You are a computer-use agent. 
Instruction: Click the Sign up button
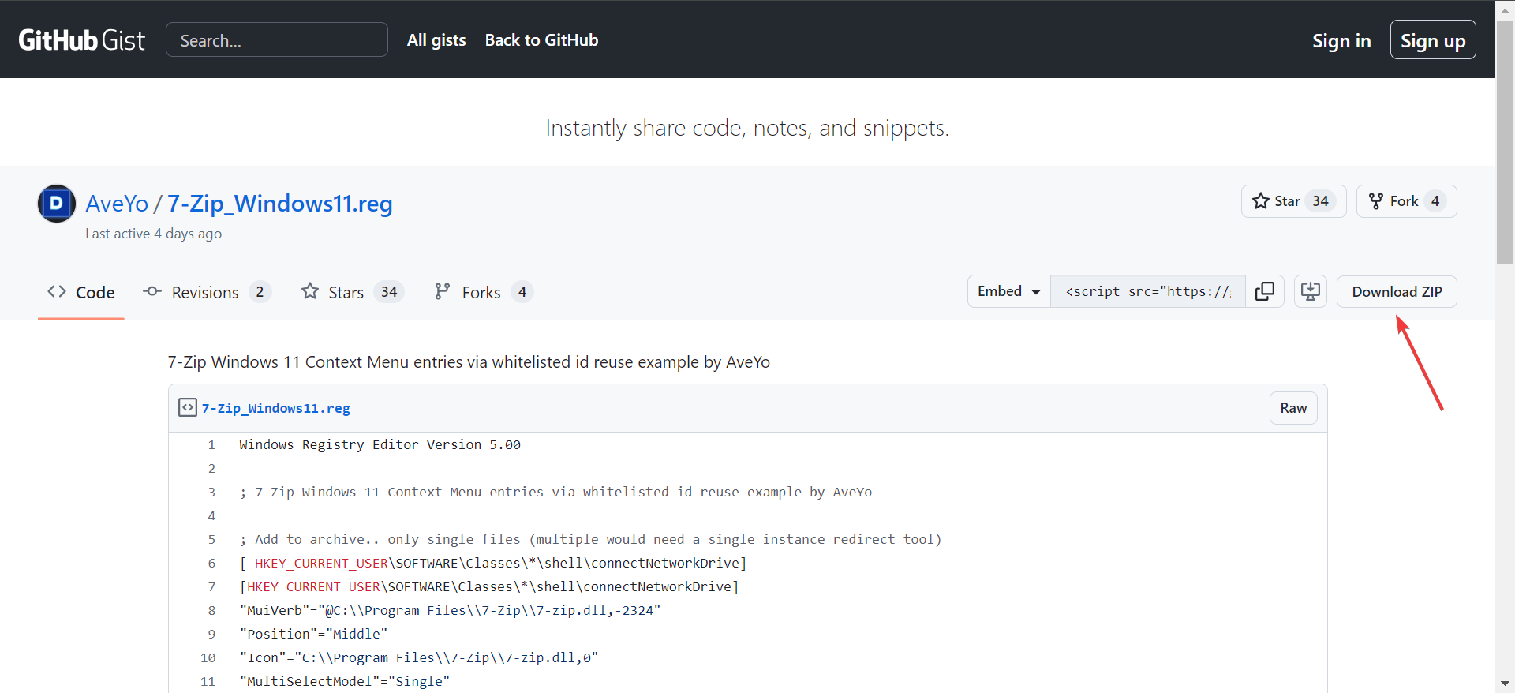click(1433, 40)
